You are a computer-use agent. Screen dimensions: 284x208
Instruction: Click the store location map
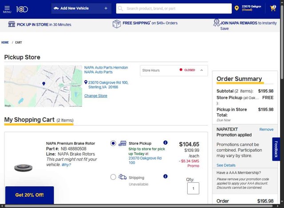point(43,86)
